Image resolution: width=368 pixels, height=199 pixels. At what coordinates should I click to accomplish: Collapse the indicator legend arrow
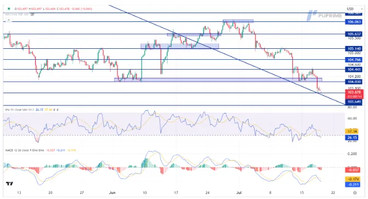tap(8, 20)
